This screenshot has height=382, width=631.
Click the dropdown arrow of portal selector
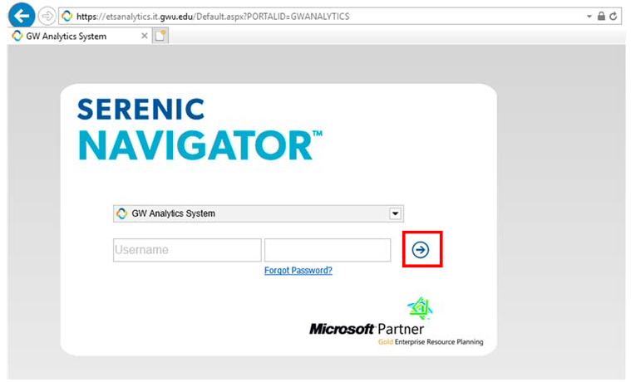coord(395,213)
